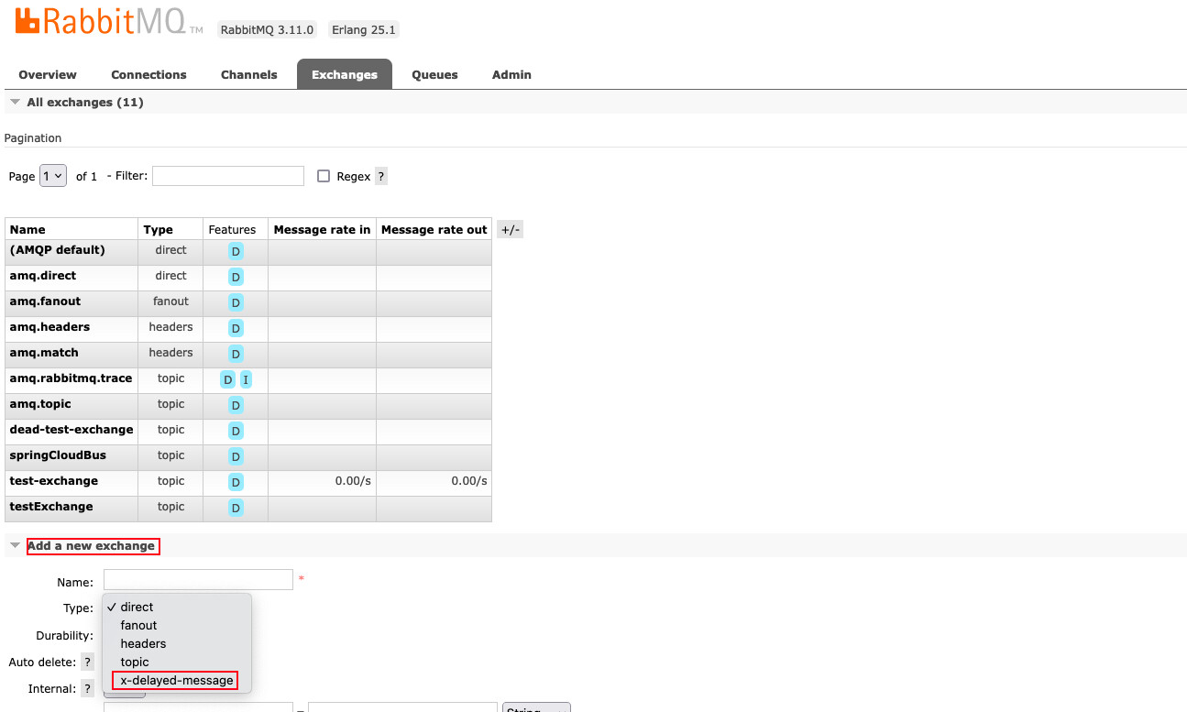Click the Message rate out header
The width and height of the screenshot is (1187, 712).
(434, 230)
